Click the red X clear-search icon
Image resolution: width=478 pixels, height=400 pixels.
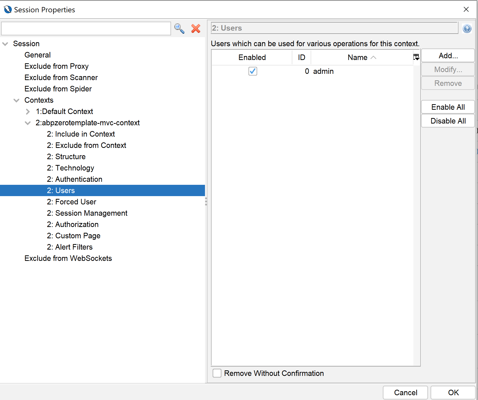196,29
